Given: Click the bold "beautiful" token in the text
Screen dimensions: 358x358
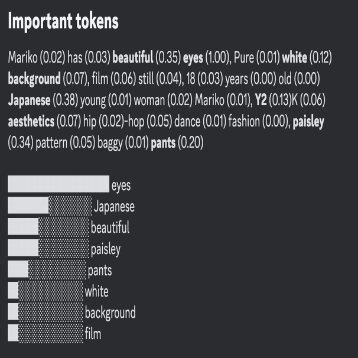Looking at the screenshot, I should [x=133, y=57].
